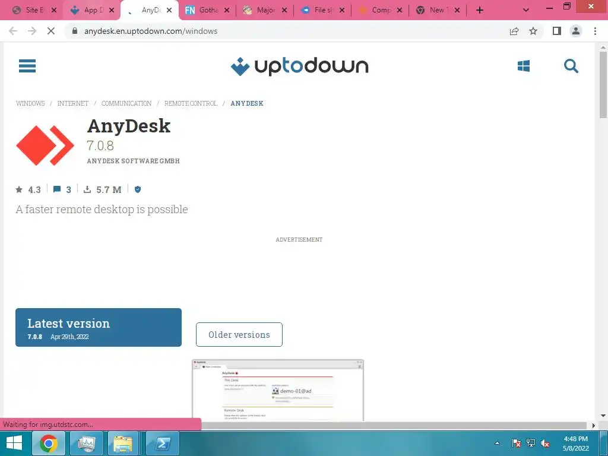The image size is (608, 456).
Task: Click the Action Center flag icon
Action: 516,443
